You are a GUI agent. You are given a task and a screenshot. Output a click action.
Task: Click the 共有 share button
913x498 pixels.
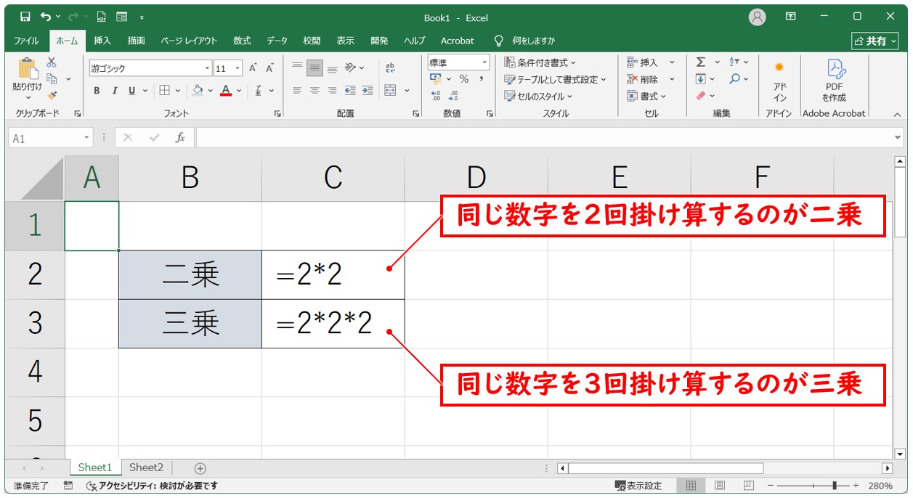click(x=875, y=41)
